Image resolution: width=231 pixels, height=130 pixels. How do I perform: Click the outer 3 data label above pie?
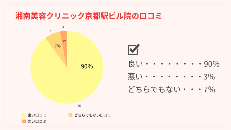63,27
